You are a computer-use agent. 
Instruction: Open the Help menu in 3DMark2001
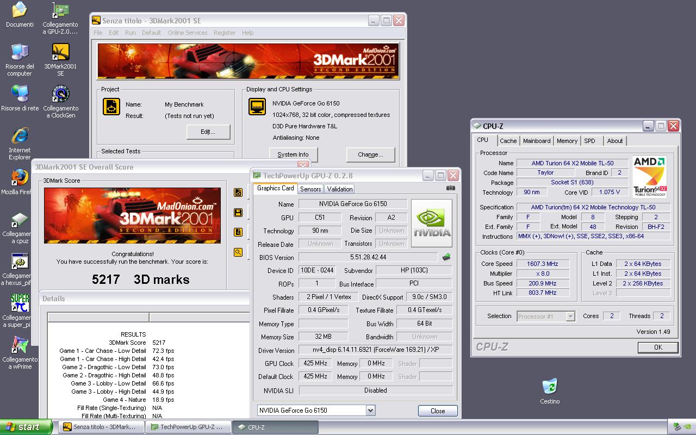247,33
